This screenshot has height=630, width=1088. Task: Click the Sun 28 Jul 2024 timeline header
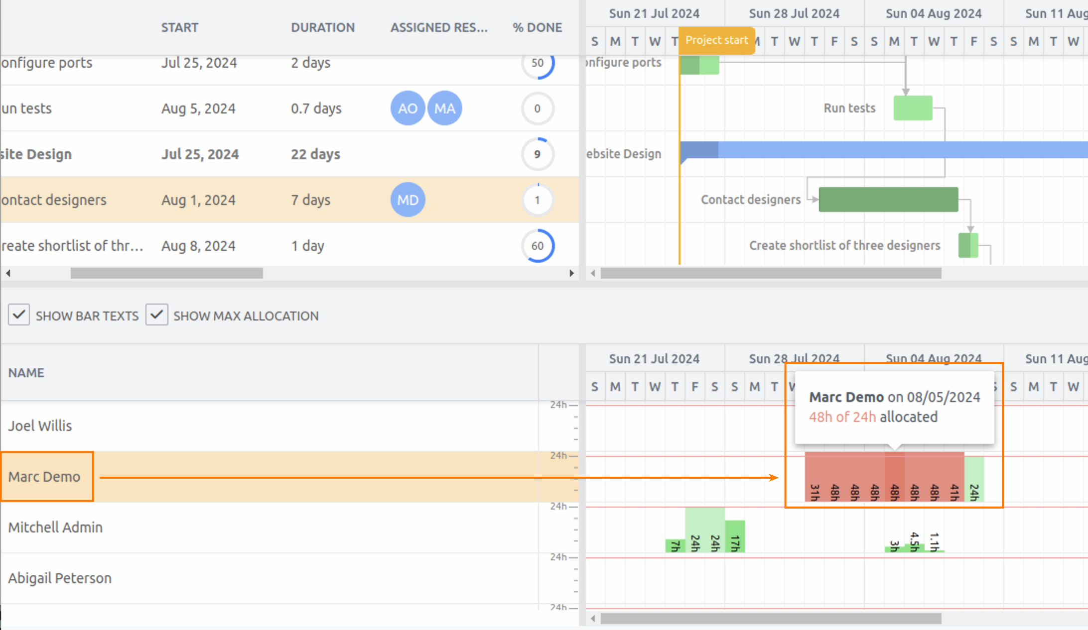pos(794,13)
